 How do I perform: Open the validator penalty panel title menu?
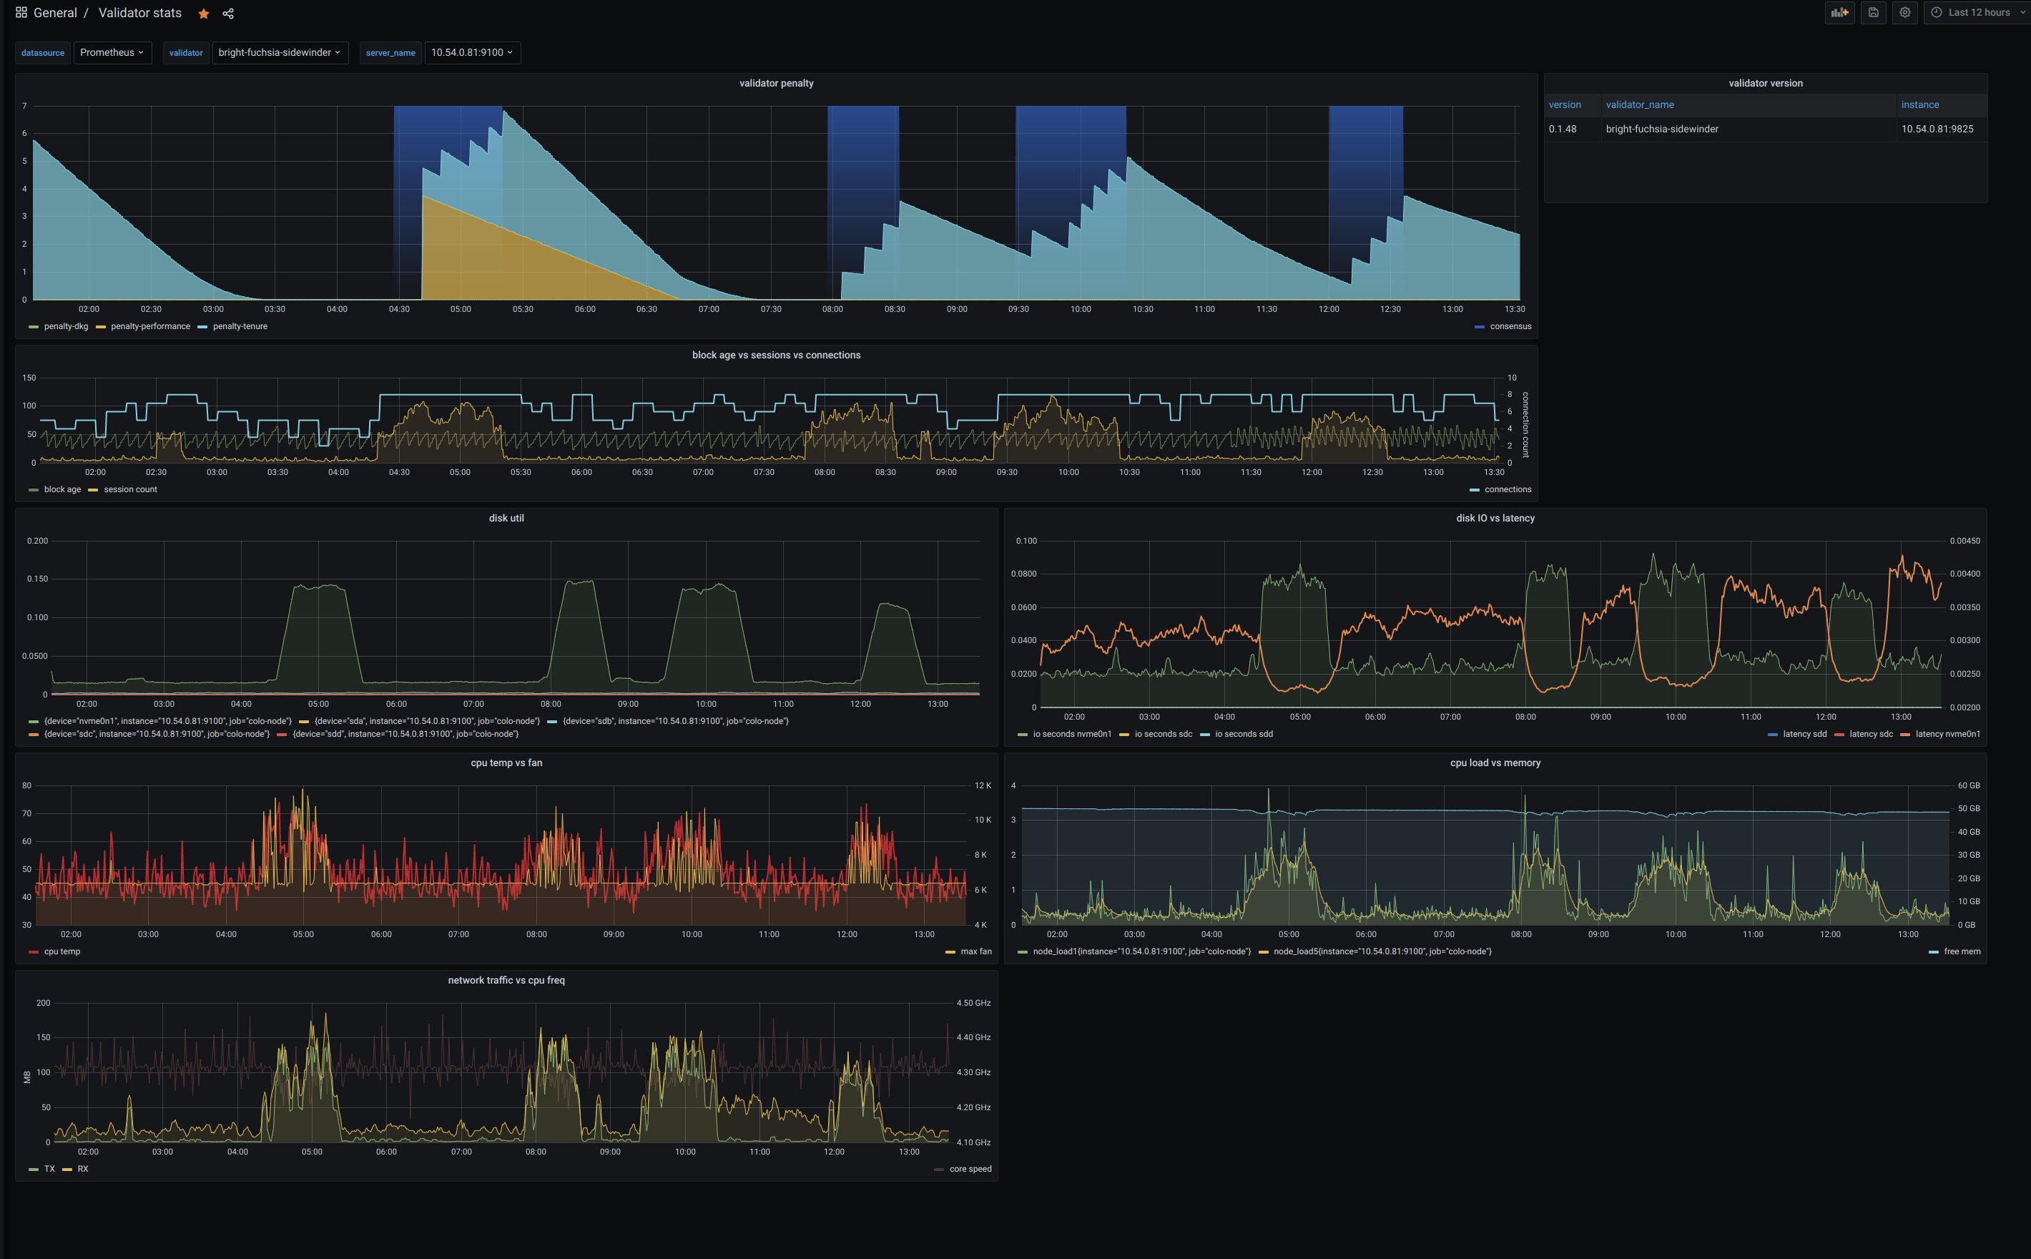click(776, 83)
